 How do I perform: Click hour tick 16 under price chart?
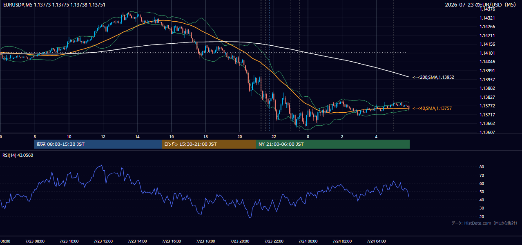[x=172, y=137]
